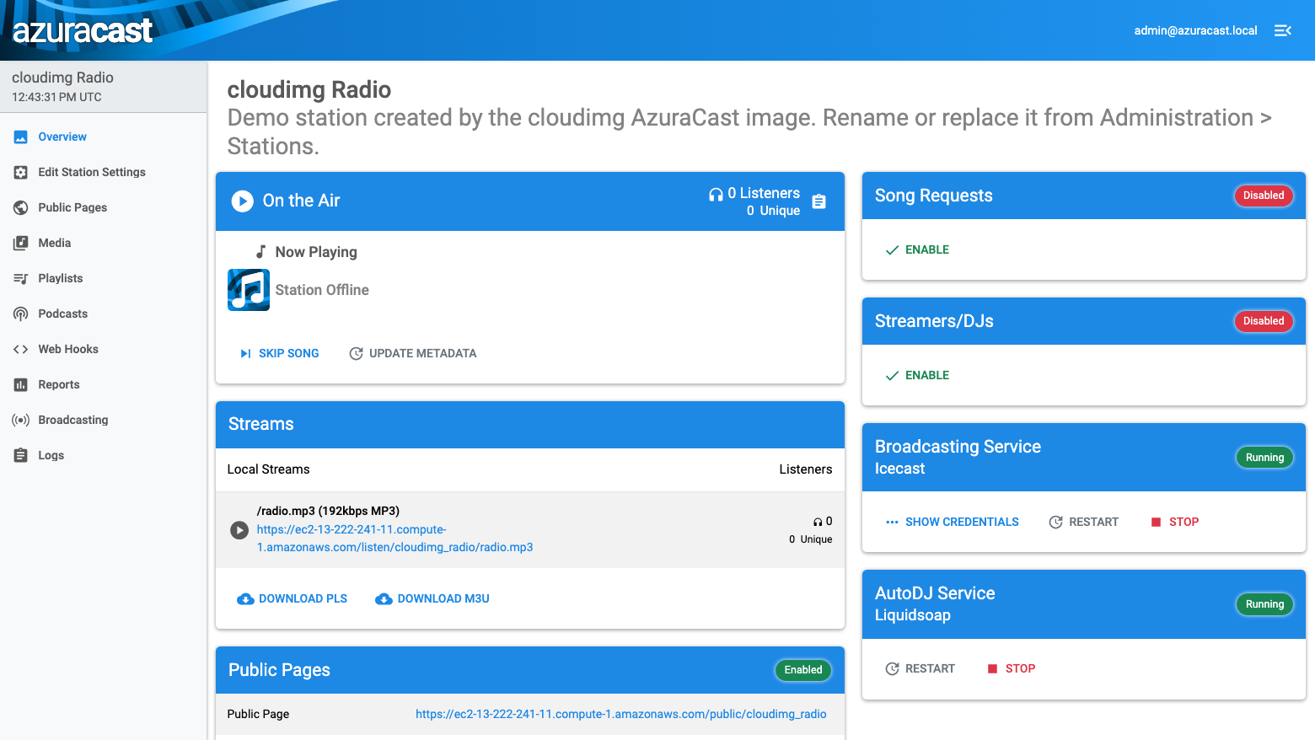Click the Station Offline text
1315x740 pixels.
[322, 290]
